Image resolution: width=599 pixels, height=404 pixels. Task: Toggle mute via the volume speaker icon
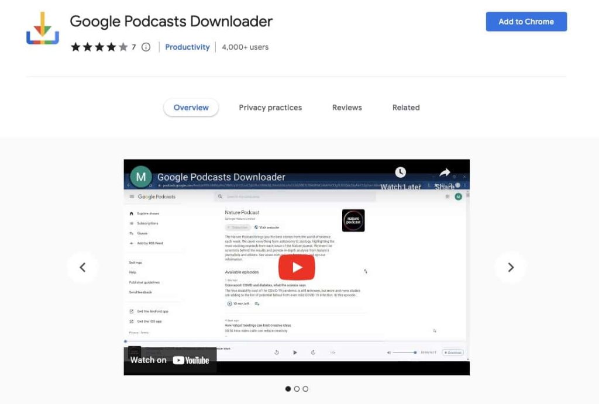point(388,353)
